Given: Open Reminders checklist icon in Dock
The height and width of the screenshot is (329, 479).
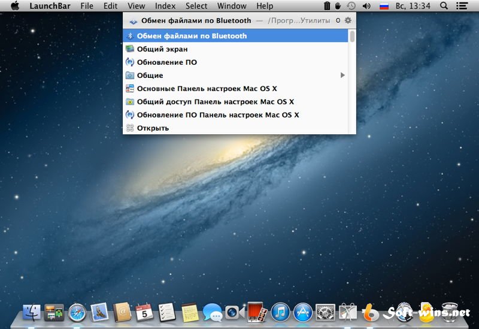Looking at the screenshot, I should click(x=167, y=312).
